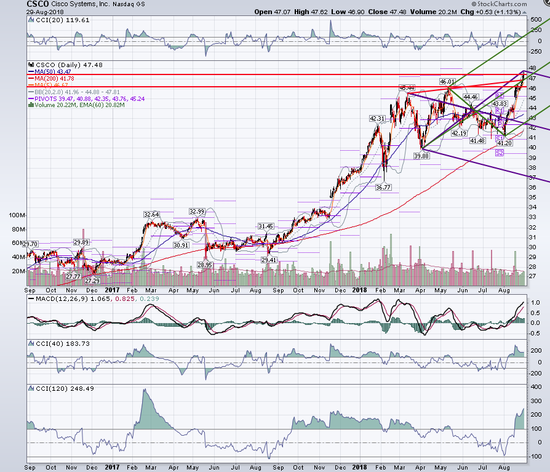Click the S2 pivot label
Screen dimensions: 550x472
click(x=500, y=153)
